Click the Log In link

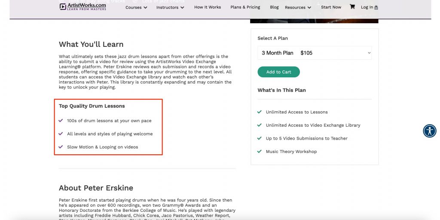[x=367, y=7]
